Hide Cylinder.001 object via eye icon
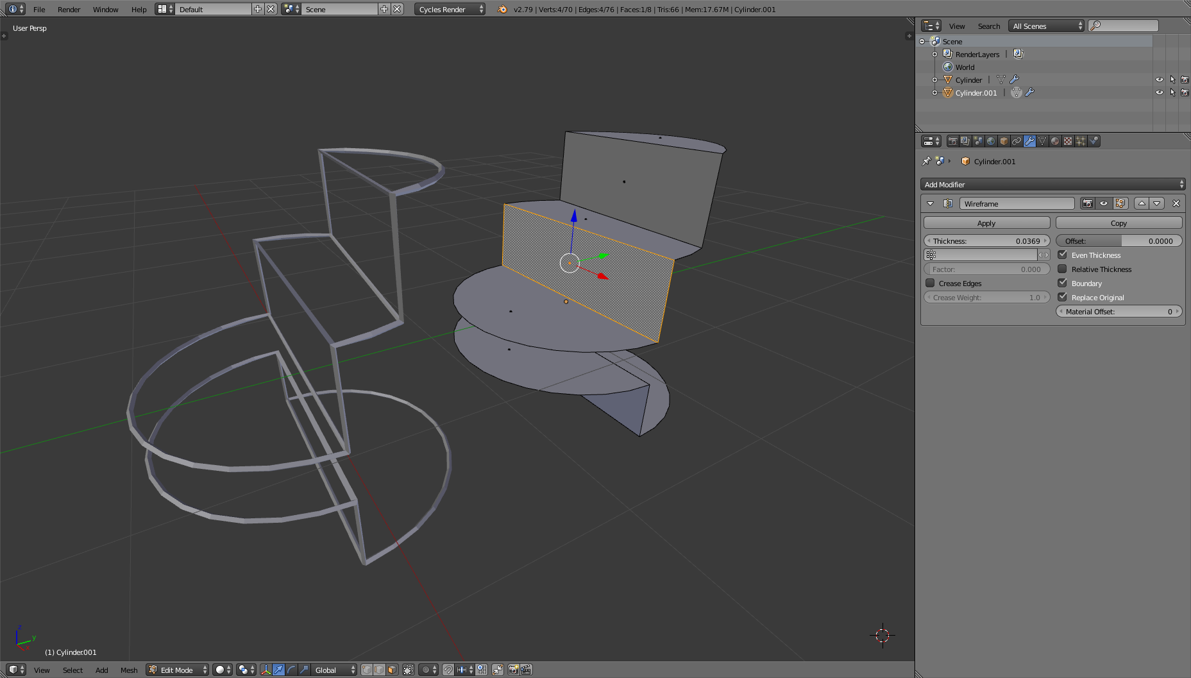Screen dimensions: 1191x678 pyautogui.click(x=1160, y=92)
